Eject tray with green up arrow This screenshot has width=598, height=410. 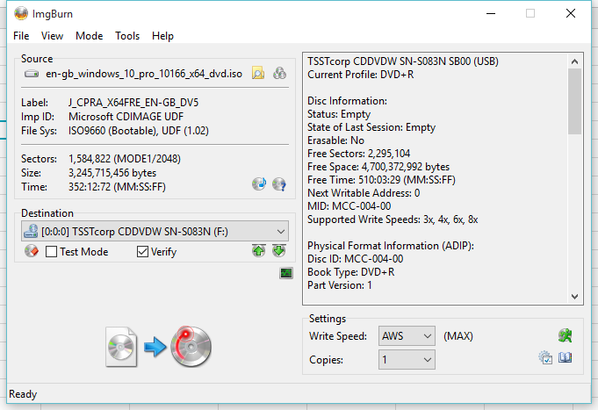(259, 250)
